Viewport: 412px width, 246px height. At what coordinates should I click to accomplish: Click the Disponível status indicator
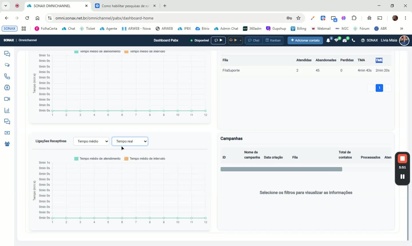coord(200,40)
